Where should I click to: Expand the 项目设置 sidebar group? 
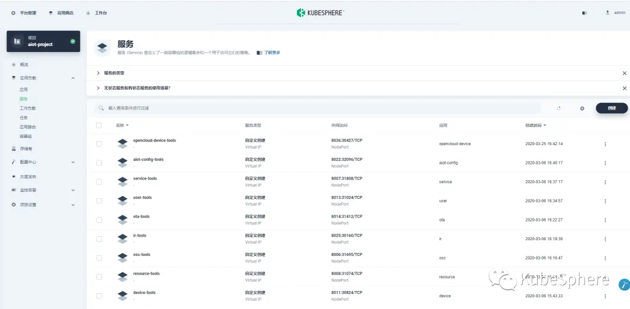tap(73, 205)
